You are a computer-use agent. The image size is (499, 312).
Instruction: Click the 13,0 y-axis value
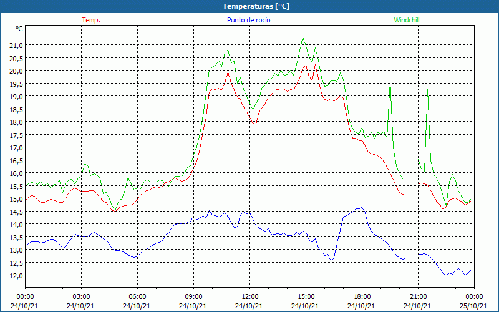(x=16, y=250)
